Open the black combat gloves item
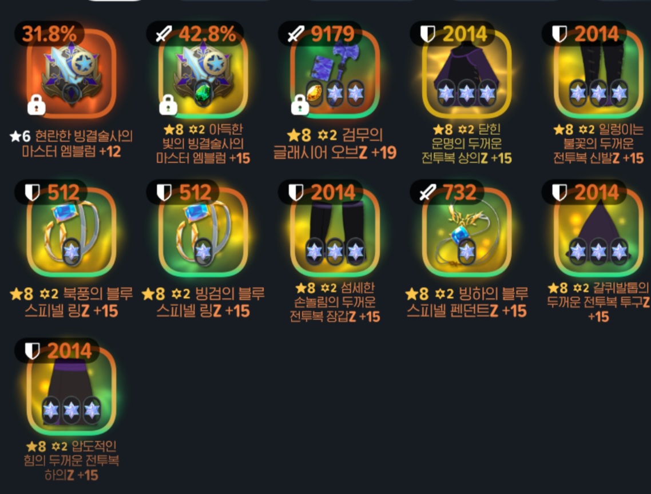 (x=335, y=233)
